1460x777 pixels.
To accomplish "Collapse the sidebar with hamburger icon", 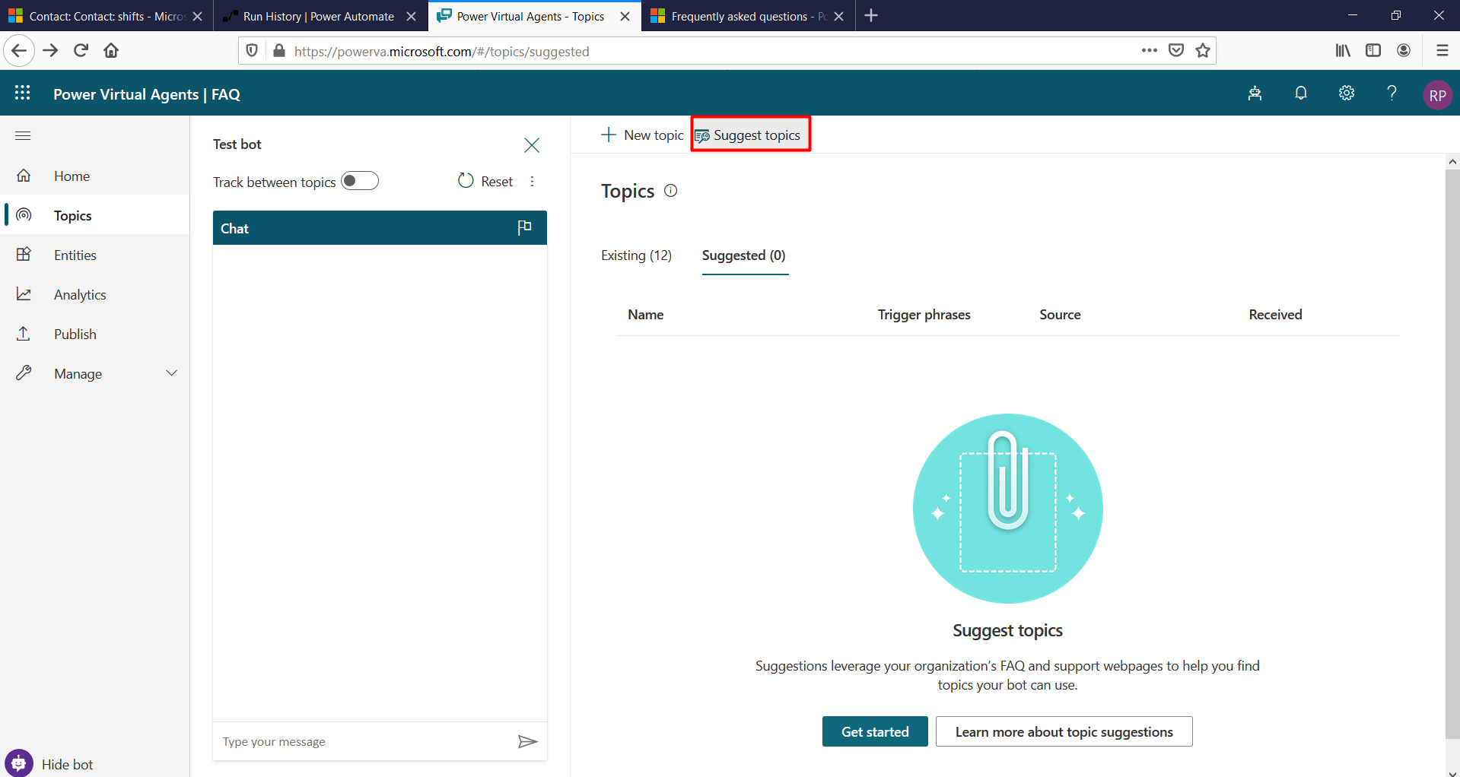I will 23,136.
